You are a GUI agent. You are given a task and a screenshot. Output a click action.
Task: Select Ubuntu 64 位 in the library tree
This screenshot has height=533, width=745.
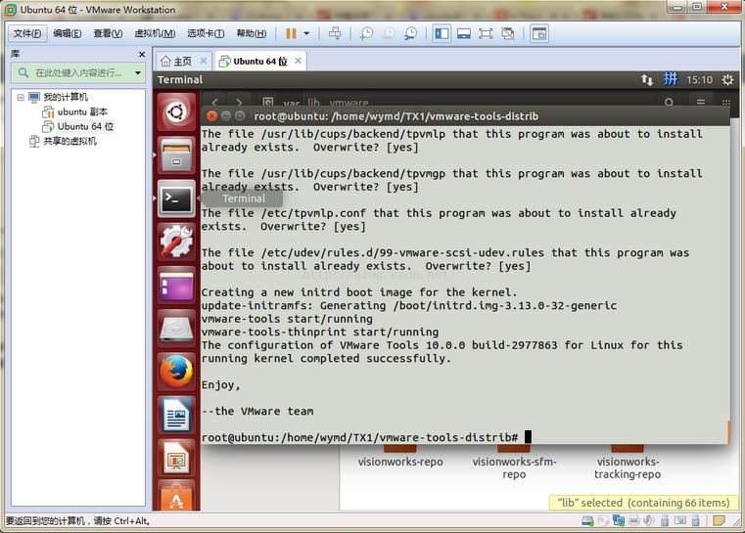[x=85, y=127]
